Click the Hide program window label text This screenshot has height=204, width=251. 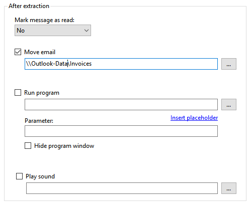(64, 146)
